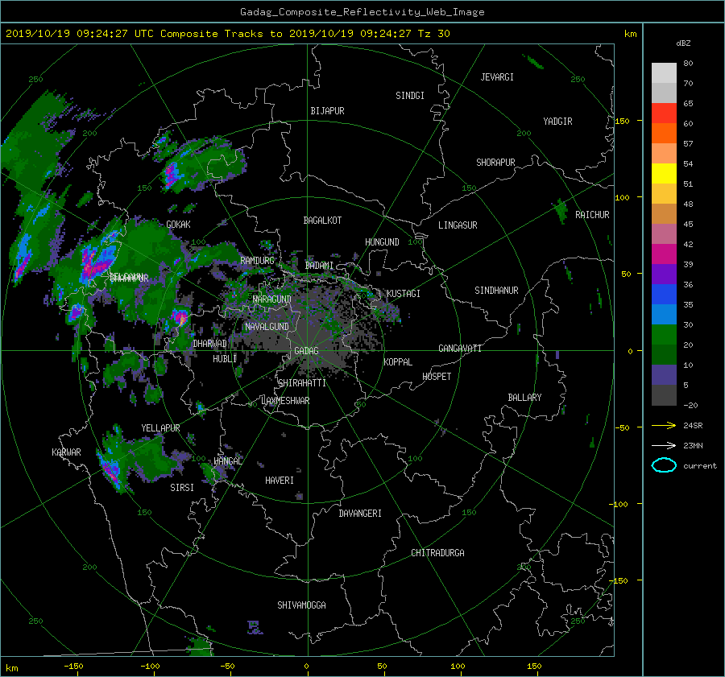
Task: Click the LAXMESHWAR city label
Action: coord(285,401)
